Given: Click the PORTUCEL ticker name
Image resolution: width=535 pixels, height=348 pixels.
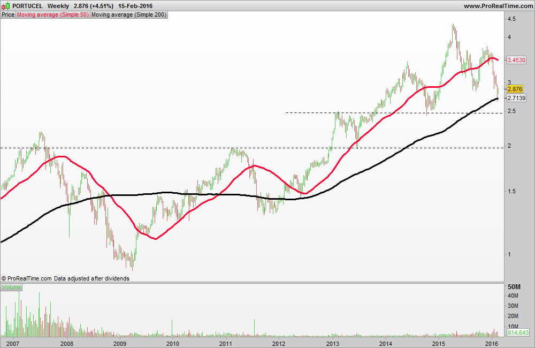Looking at the screenshot, I should [x=27, y=6].
